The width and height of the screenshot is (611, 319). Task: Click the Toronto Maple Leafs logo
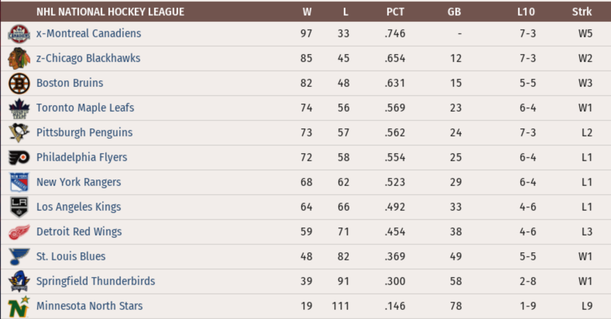click(x=19, y=108)
